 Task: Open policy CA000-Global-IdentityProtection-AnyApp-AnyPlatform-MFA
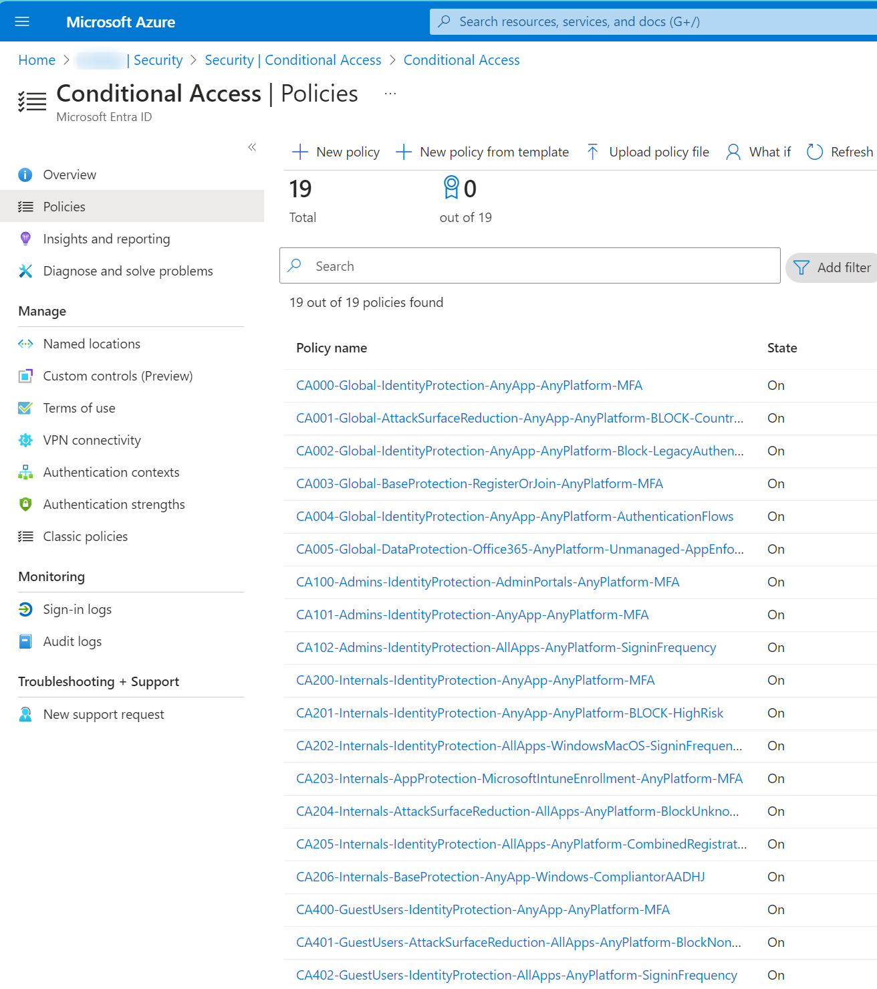[x=469, y=385]
